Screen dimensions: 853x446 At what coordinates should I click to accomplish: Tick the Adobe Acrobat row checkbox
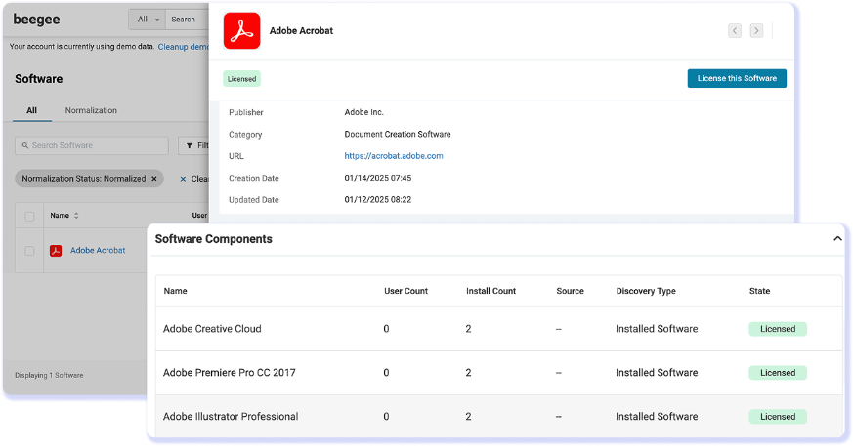point(29,251)
